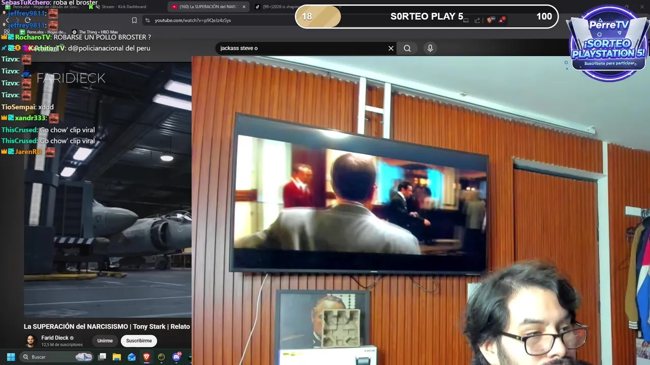This screenshot has height=365, width=650.
Task: Open Perre.xlsx bookmark in bookmarks bar
Action: click(x=43, y=32)
